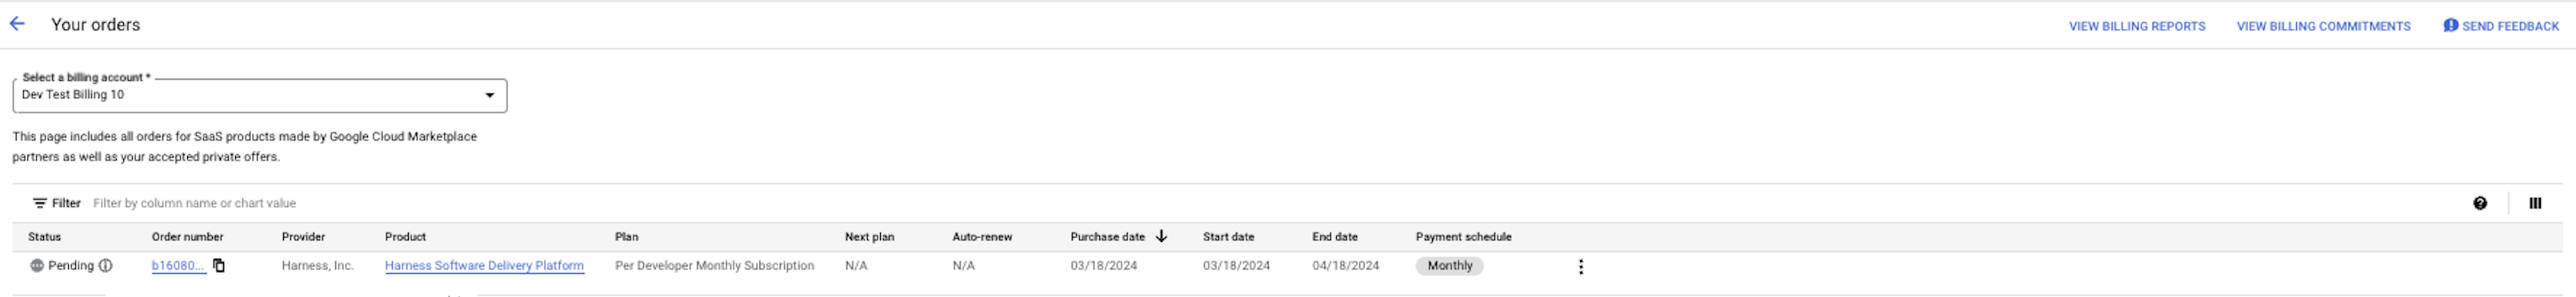Expand the billing account dropdown arrow
2576x297 pixels.
[x=490, y=96]
